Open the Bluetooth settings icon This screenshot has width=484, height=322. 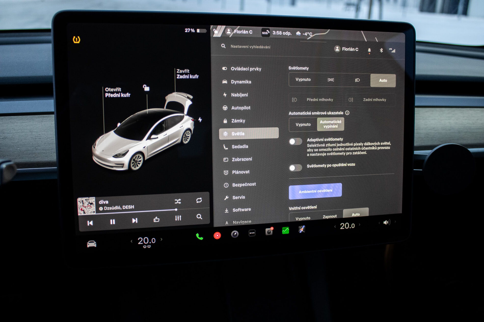381,50
